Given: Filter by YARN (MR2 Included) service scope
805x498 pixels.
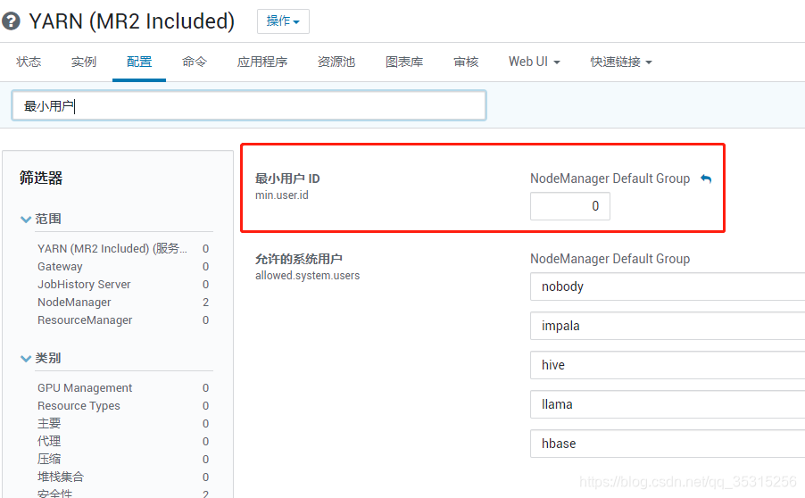Looking at the screenshot, I should (112, 248).
